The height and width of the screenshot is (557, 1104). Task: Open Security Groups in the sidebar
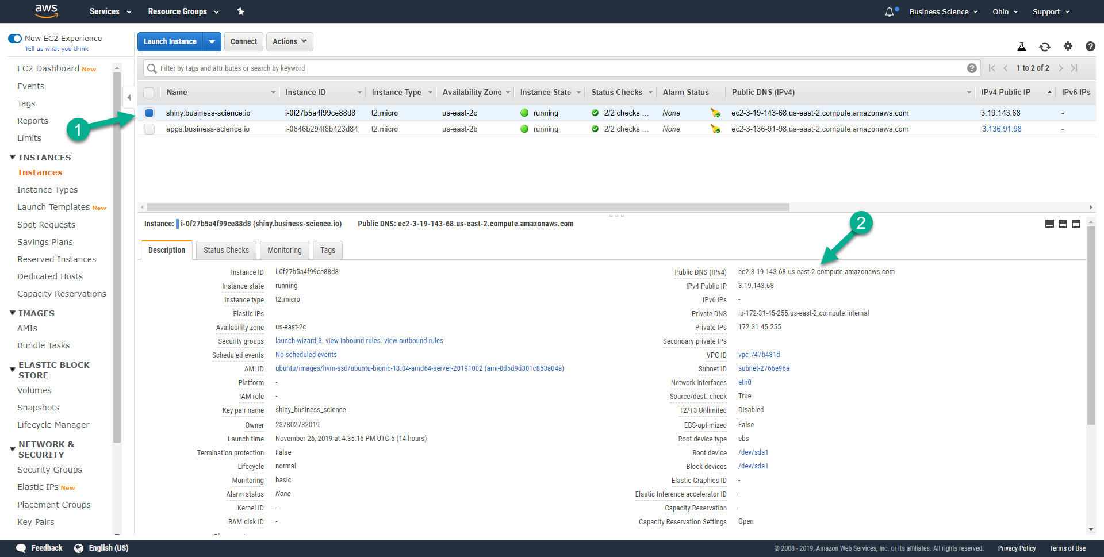[x=49, y=470]
